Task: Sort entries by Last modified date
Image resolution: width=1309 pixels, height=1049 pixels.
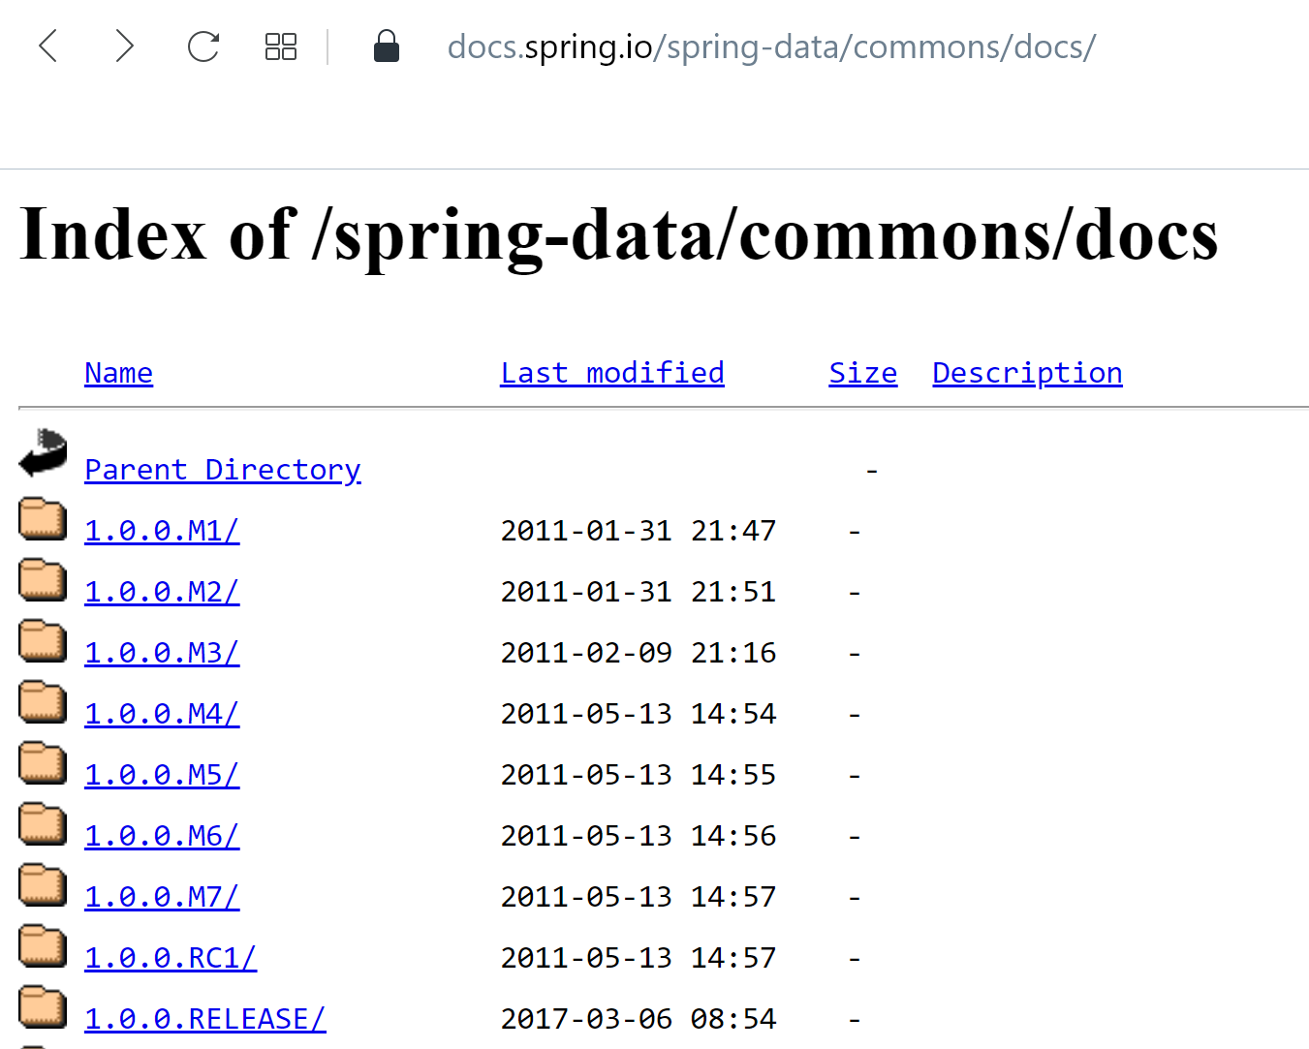Action: click(611, 372)
